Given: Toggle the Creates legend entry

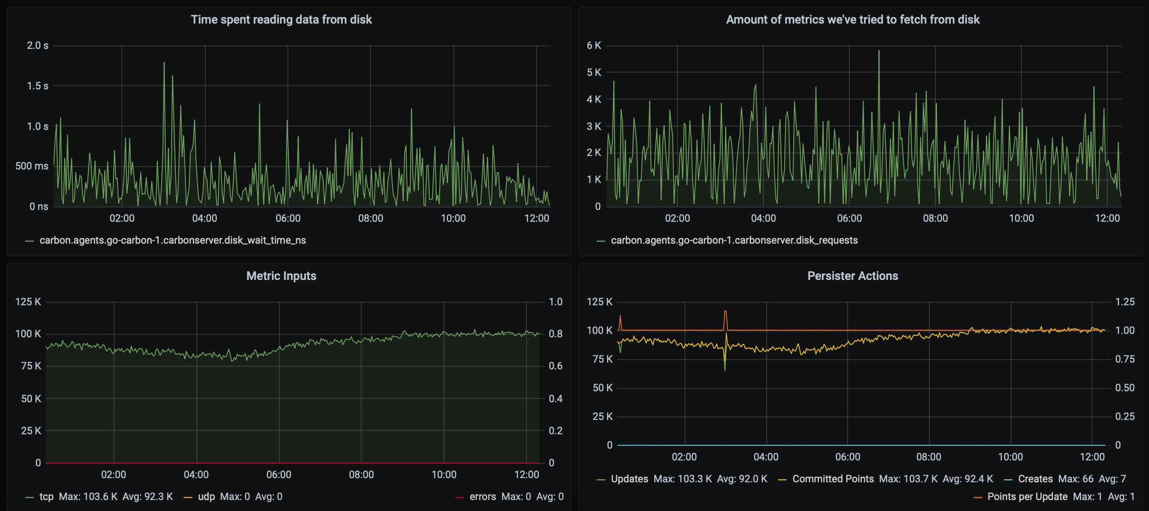Looking at the screenshot, I should click(x=1035, y=479).
